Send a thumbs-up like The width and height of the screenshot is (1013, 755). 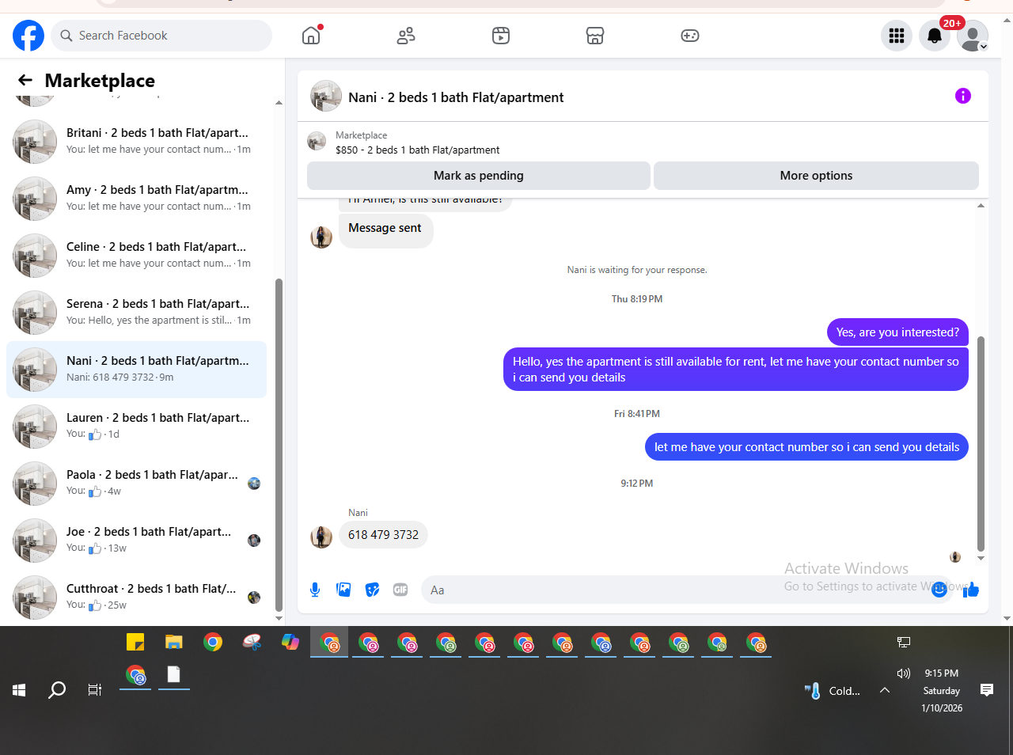(971, 590)
